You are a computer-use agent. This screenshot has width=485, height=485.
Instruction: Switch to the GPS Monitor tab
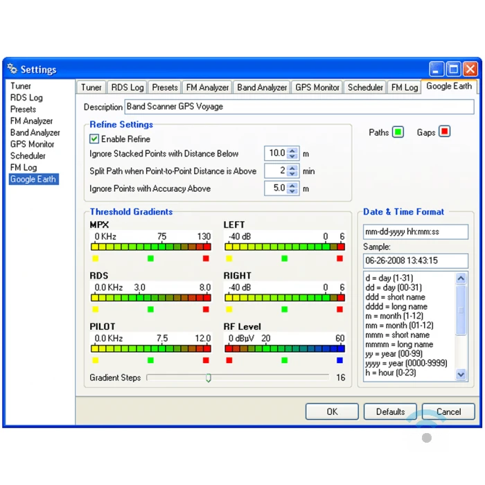(x=317, y=87)
